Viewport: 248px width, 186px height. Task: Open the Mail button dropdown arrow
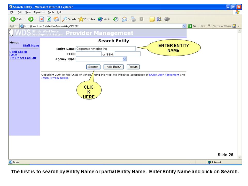point(128,19)
